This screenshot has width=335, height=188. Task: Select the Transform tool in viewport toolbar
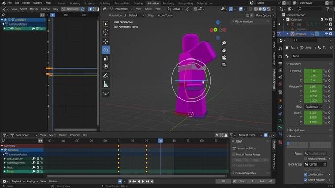tap(106, 66)
